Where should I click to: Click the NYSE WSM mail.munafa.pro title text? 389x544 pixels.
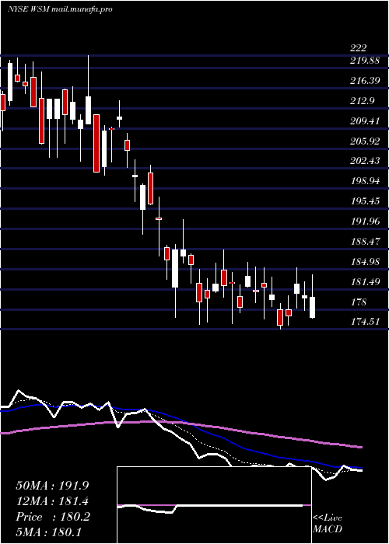click(60, 9)
